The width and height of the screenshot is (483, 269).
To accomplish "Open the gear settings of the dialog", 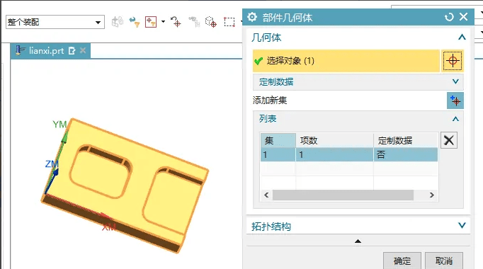I will 252,17.
